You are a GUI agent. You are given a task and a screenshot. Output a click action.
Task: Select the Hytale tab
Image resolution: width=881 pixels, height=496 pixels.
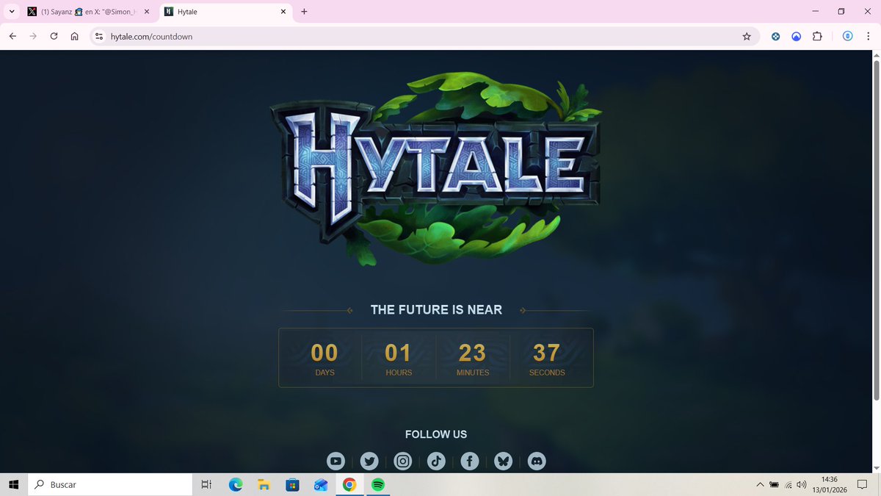(227, 12)
